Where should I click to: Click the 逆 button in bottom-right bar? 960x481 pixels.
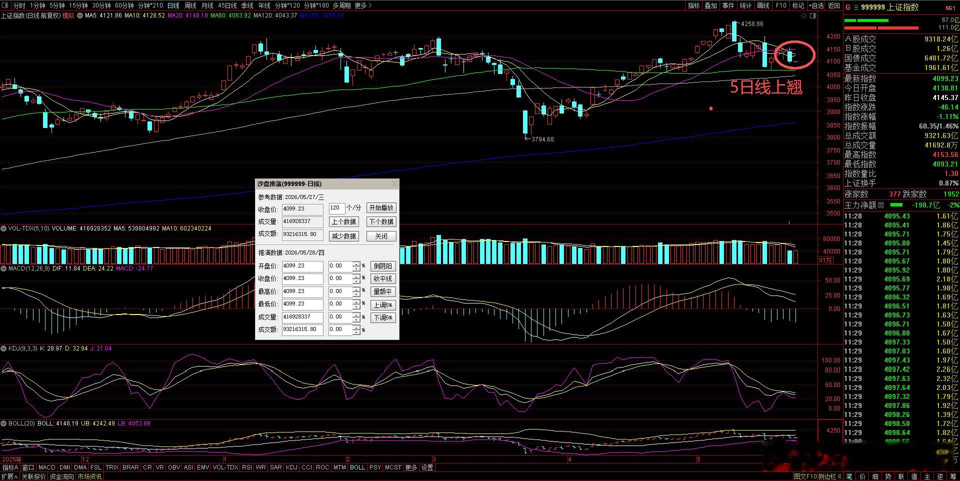940,476
